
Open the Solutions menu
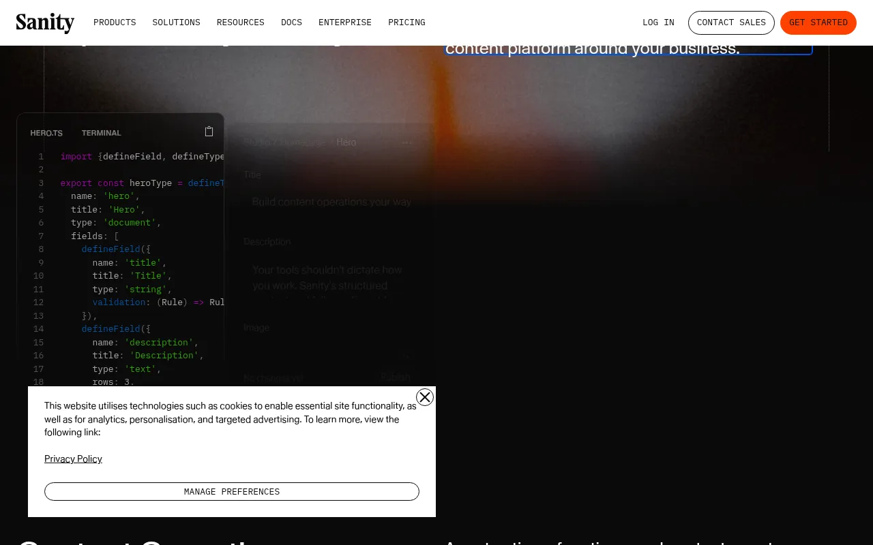click(x=177, y=22)
